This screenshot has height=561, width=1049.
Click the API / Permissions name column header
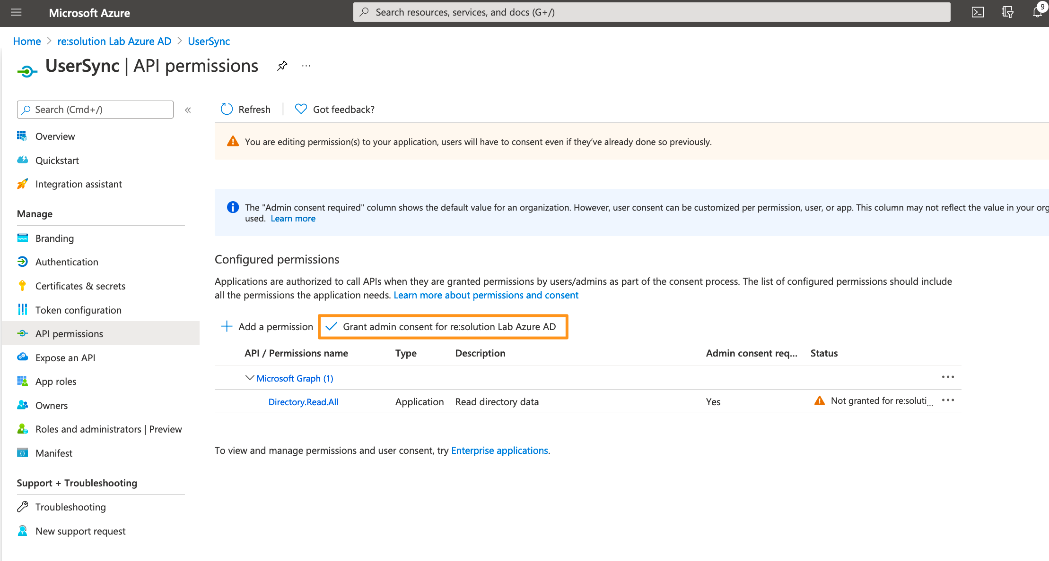tap(296, 353)
